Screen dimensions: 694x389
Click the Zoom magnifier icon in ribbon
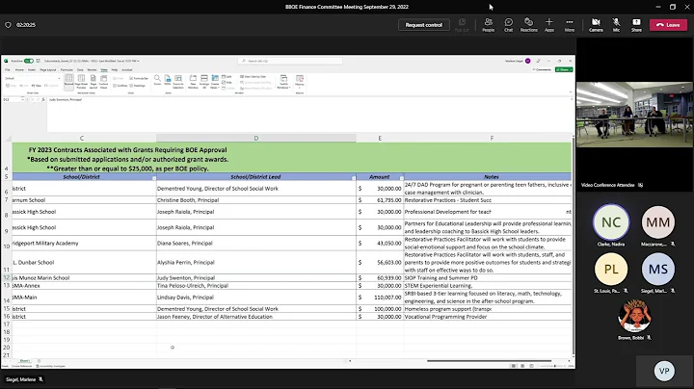pyautogui.click(x=157, y=80)
